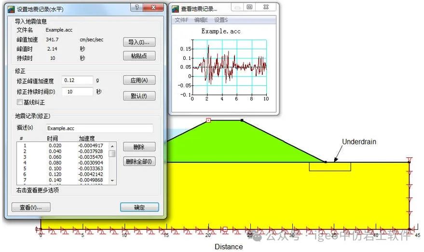Click the Underdrain label text

(359, 141)
